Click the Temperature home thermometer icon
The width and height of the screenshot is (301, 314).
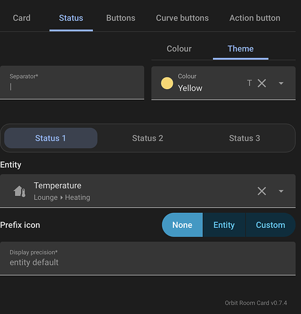click(19, 192)
